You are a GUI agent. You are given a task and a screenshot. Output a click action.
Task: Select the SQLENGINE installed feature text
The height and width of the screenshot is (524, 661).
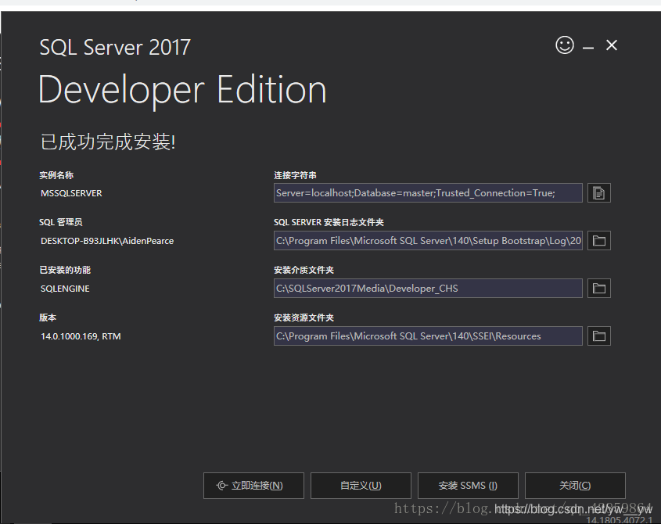tap(65, 289)
